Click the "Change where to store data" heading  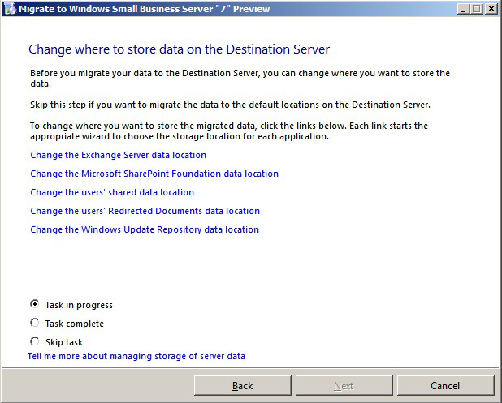[179, 49]
